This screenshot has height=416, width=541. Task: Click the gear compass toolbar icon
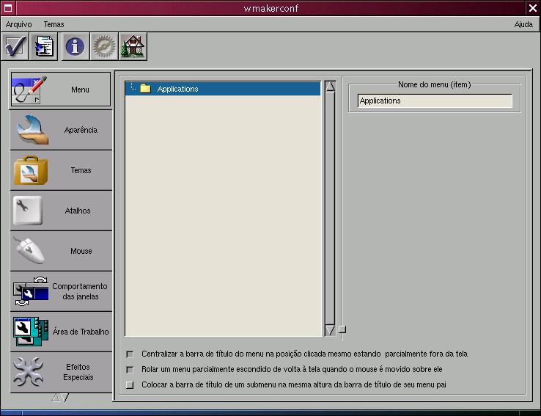pos(103,47)
